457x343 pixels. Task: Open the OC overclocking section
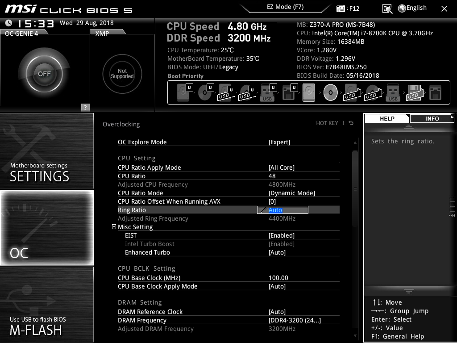click(x=46, y=227)
